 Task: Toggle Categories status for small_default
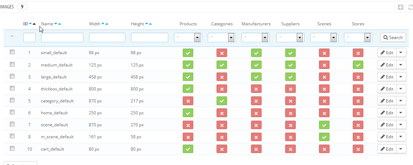(221, 53)
